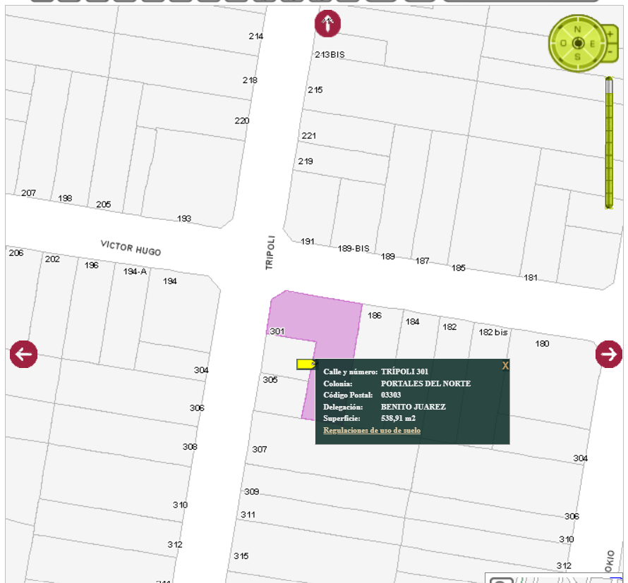Click the yellow marker tag on the lot

306,364
